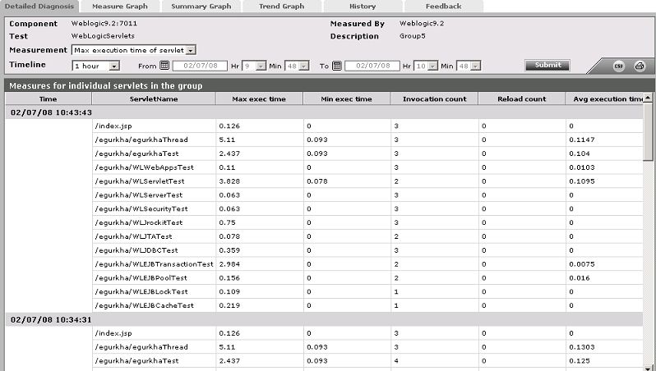Click the table scrollbar up arrow
The image size is (656, 371).
click(648, 98)
